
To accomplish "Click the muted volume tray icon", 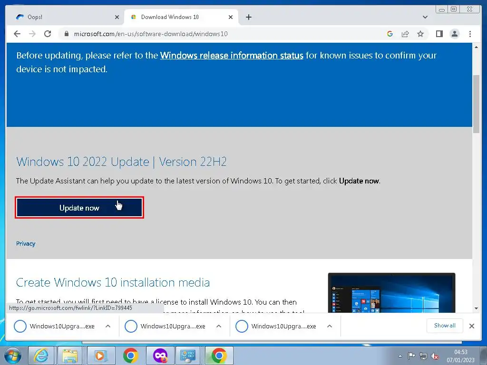I will tap(435, 356).
